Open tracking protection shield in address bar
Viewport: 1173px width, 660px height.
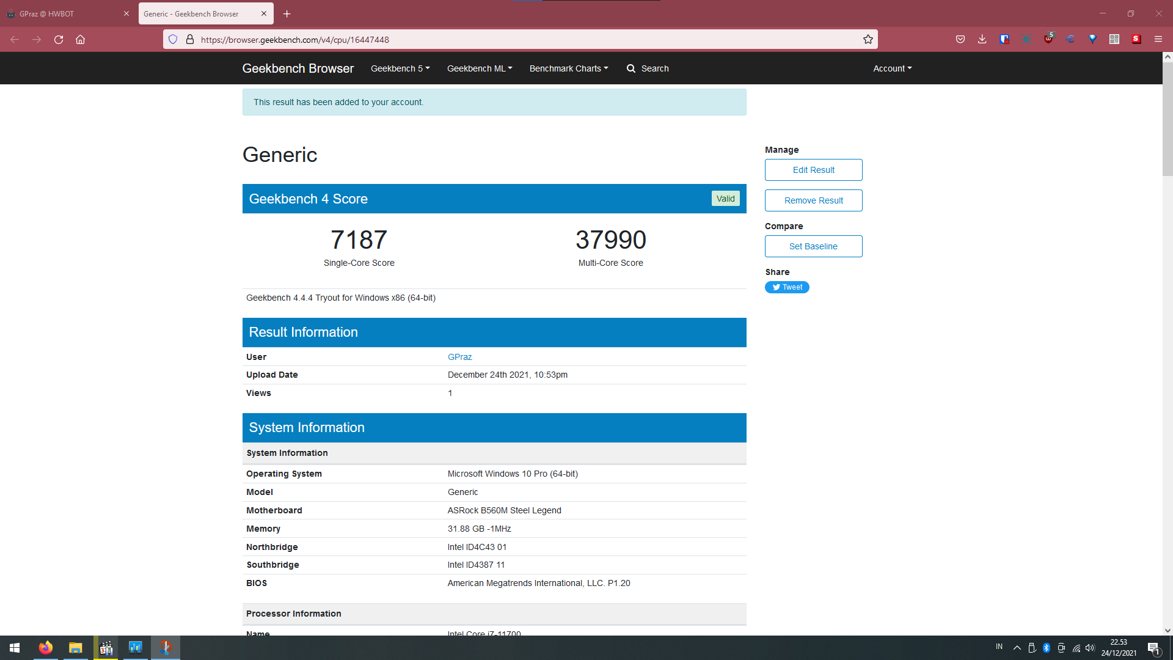click(x=173, y=39)
